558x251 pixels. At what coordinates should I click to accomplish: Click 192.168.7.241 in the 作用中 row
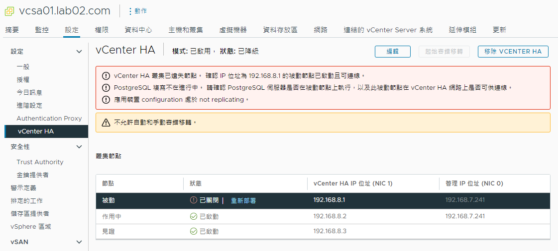[465, 216]
